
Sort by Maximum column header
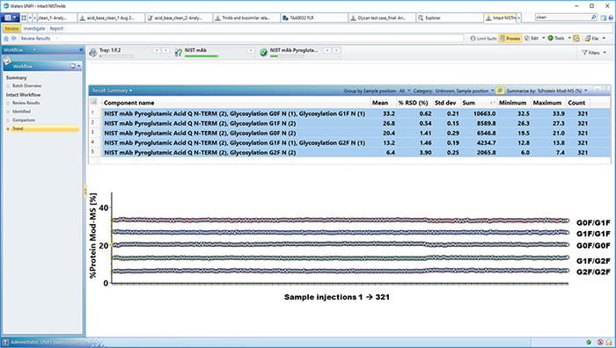point(548,103)
